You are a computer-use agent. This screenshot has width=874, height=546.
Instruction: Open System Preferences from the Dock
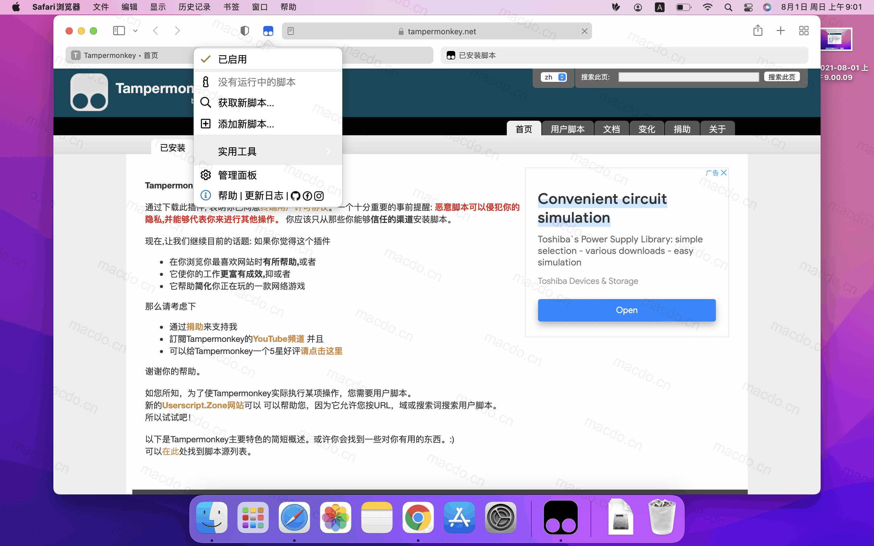pos(500,517)
